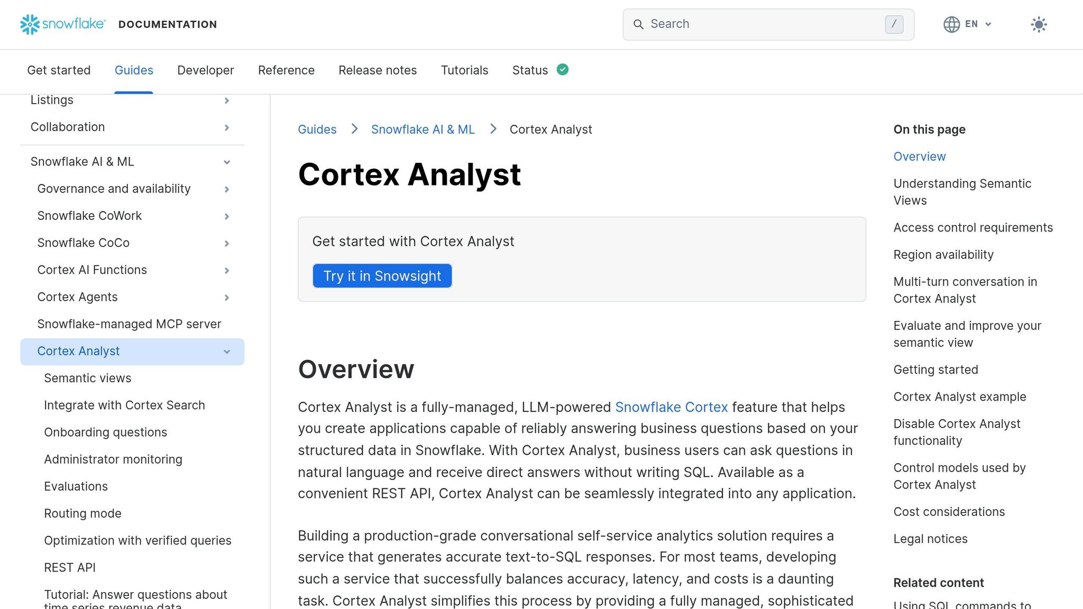Expand the Cortex AI Functions chevron
Screen dimensions: 1083x609
click(227, 271)
